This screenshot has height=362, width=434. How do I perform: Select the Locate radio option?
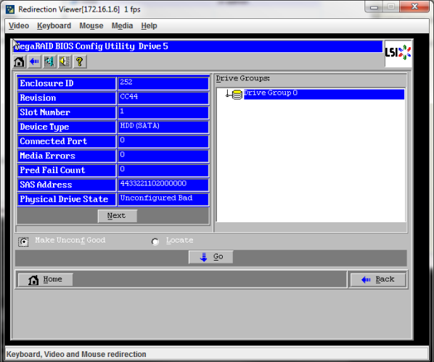pos(155,242)
